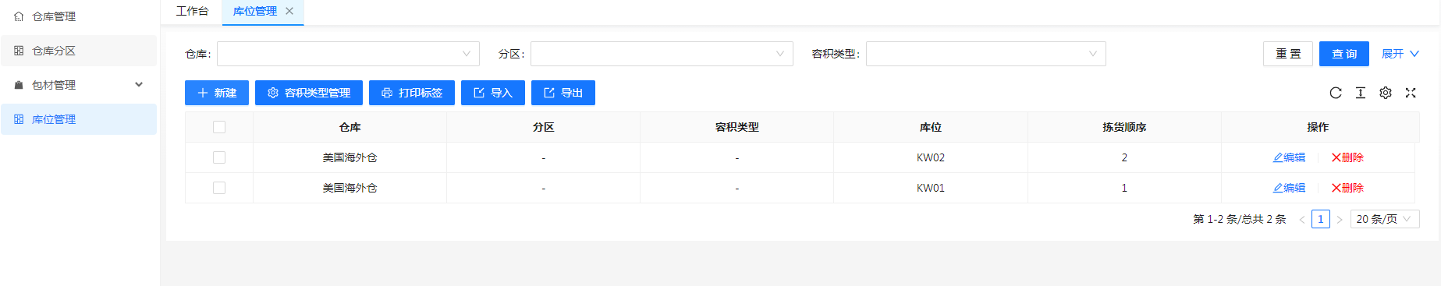Viewport: 1441px width, 286px height.
Task: Expand the 包材管理 sidebar menu
Action: (x=79, y=85)
